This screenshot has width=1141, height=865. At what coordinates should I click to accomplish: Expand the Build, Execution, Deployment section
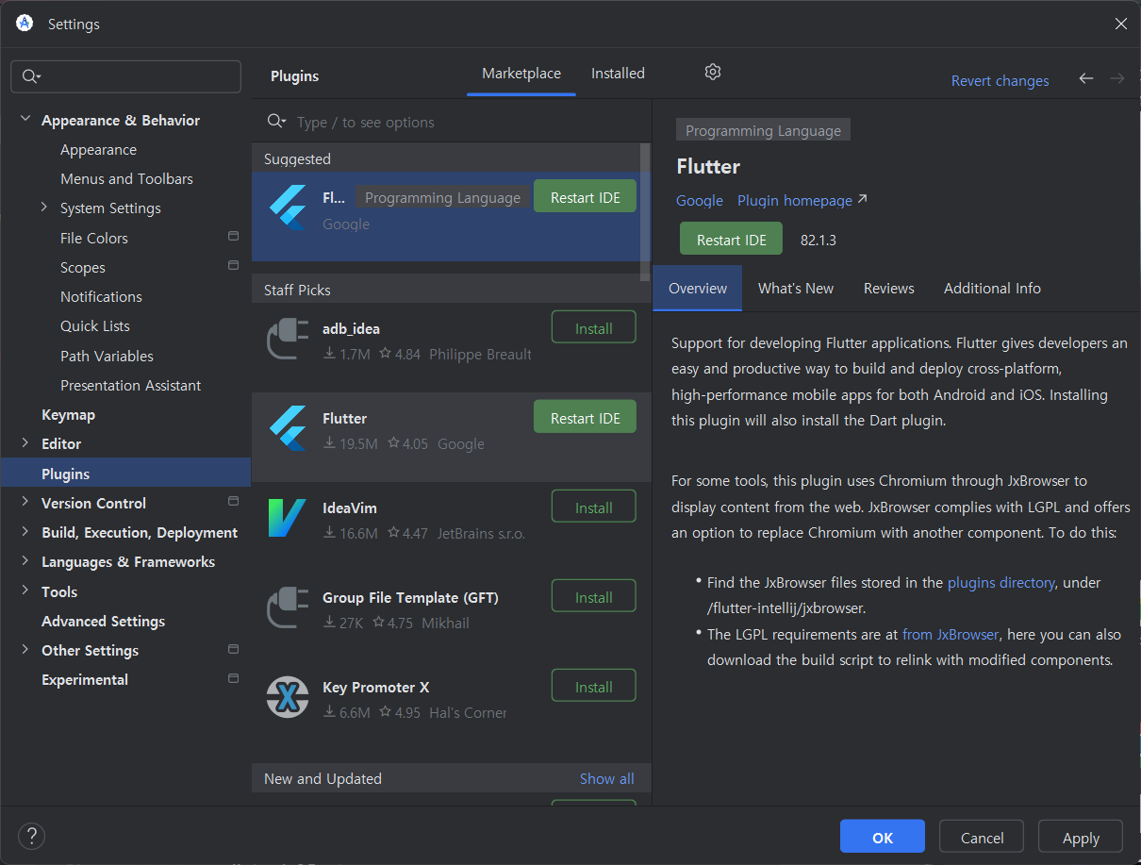(25, 532)
